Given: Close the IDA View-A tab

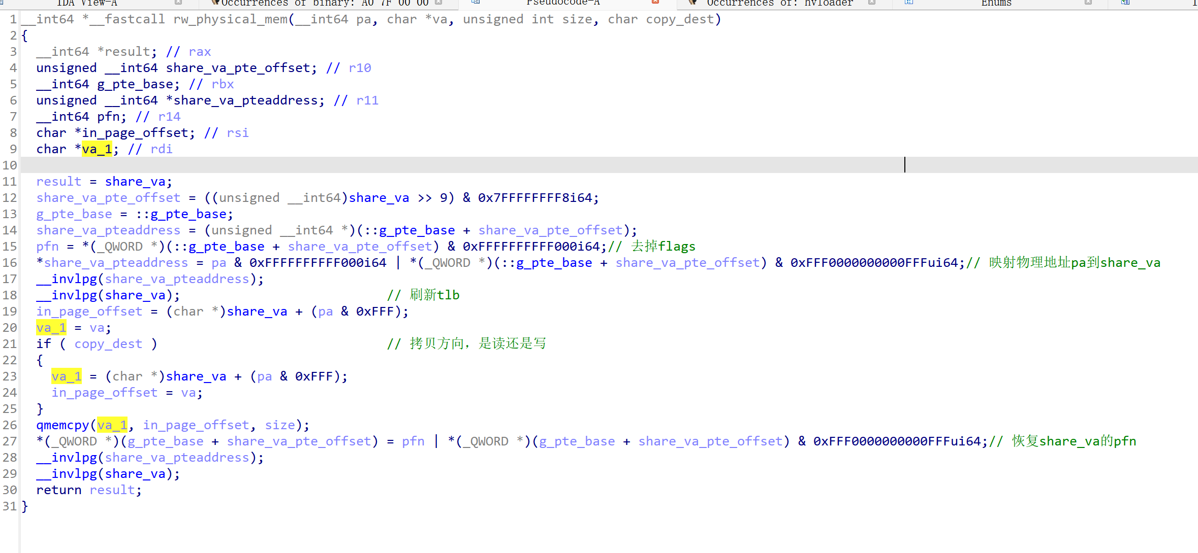Looking at the screenshot, I should [178, 3].
